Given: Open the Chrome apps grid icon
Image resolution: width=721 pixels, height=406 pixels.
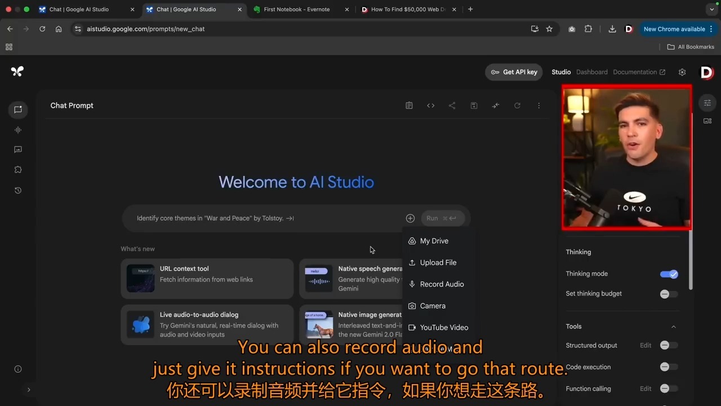Looking at the screenshot, I should coord(9,47).
